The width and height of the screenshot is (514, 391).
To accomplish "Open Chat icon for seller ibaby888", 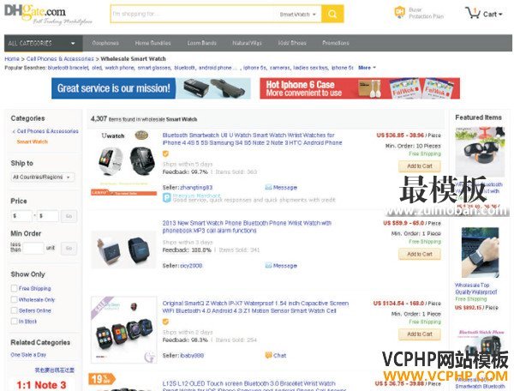I will (268, 355).
